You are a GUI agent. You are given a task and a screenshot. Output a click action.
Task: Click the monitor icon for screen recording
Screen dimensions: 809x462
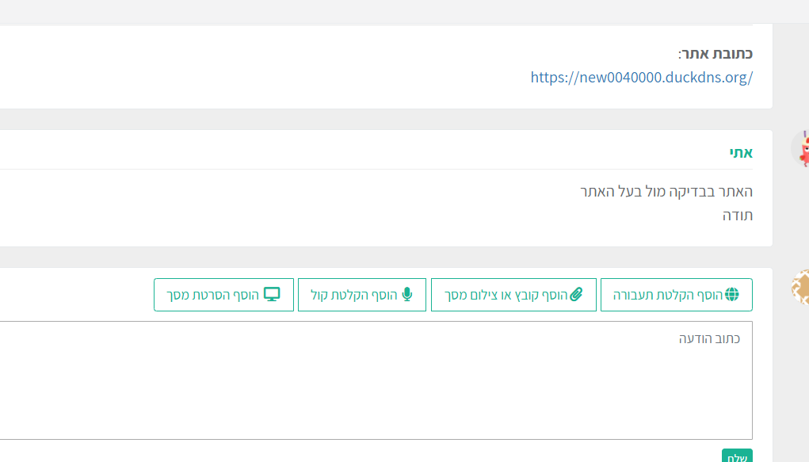(x=272, y=295)
